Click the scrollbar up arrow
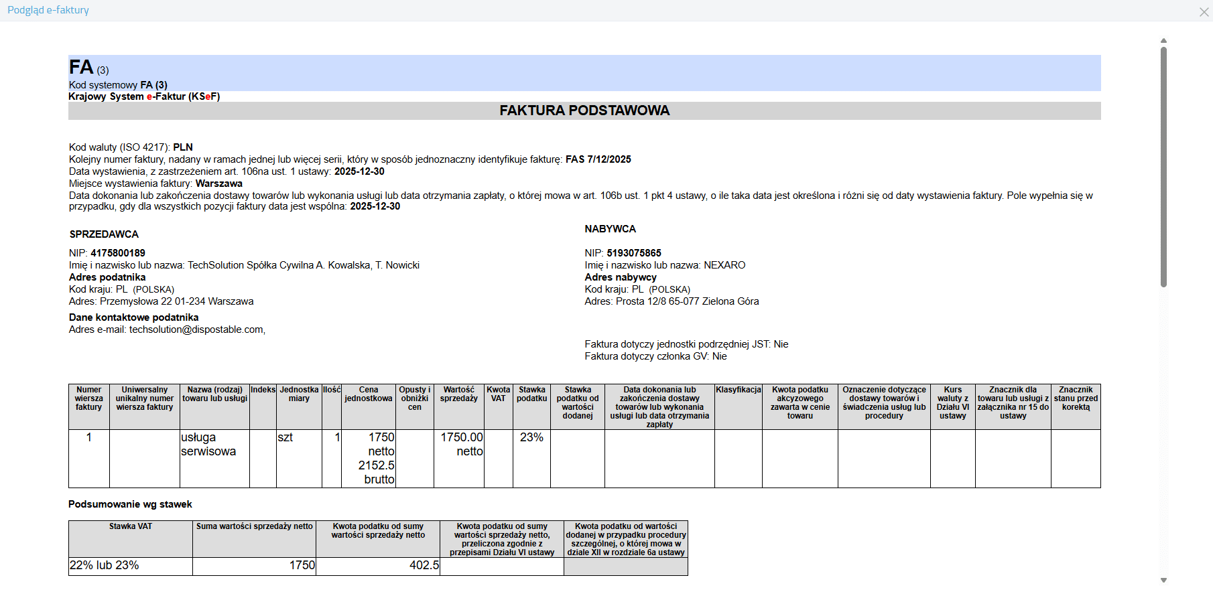1213x598 pixels. click(1163, 41)
